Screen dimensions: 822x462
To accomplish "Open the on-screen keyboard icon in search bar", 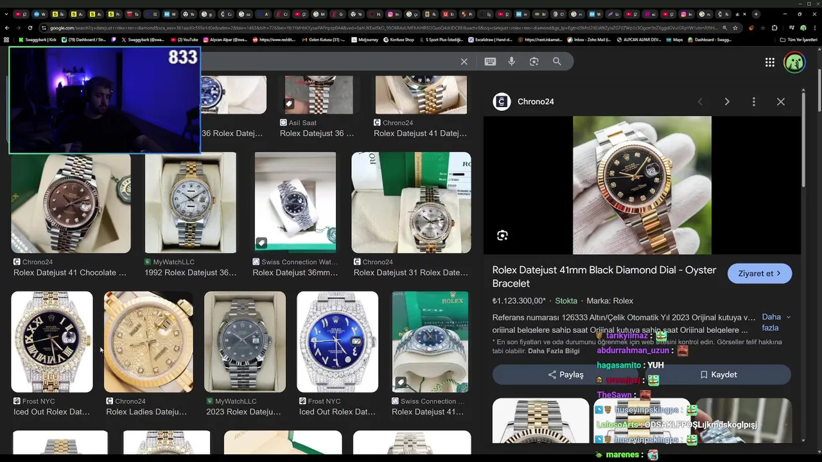I will (x=490, y=62).
